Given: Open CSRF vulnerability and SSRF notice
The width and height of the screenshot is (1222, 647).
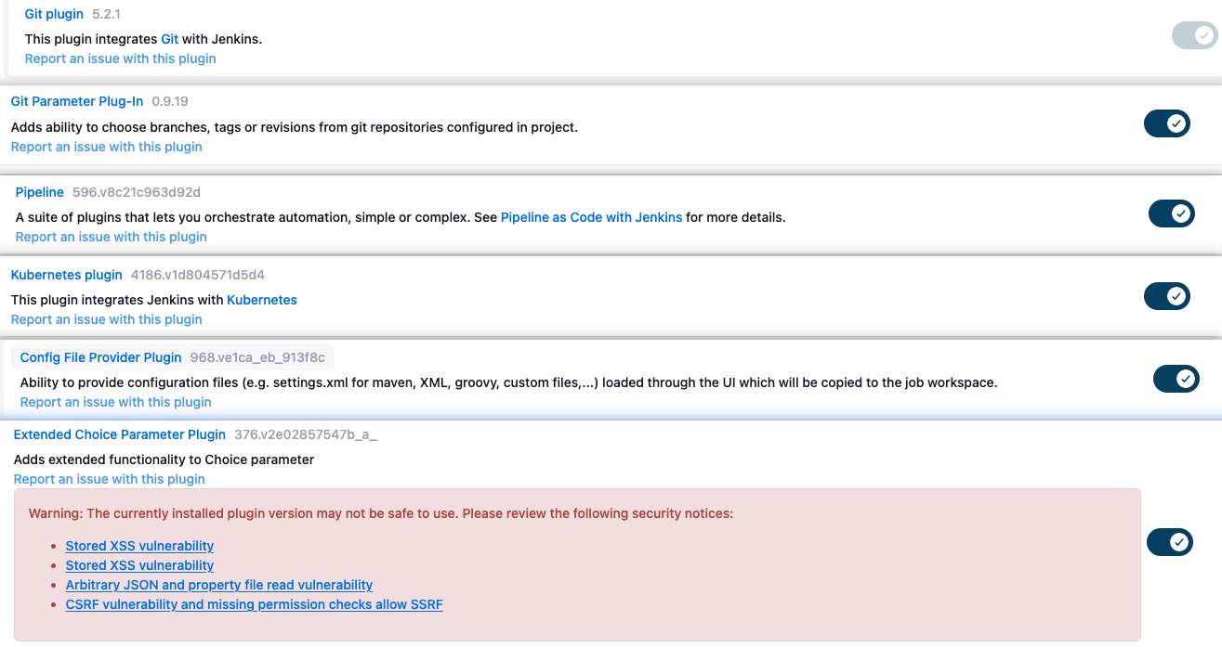Looking at the screenshot, I should pos(254,604).
